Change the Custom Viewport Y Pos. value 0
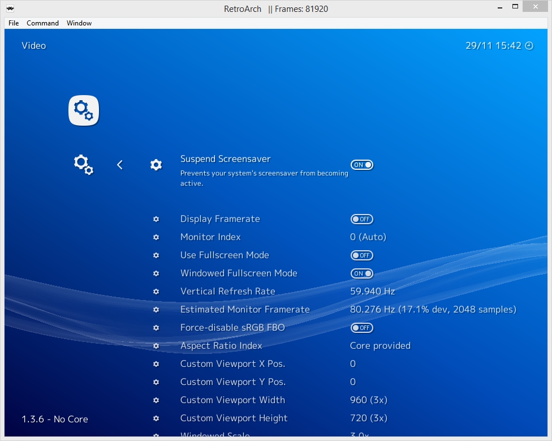The width and height of the screenshot is (552, 441). (x=353, y=382)
